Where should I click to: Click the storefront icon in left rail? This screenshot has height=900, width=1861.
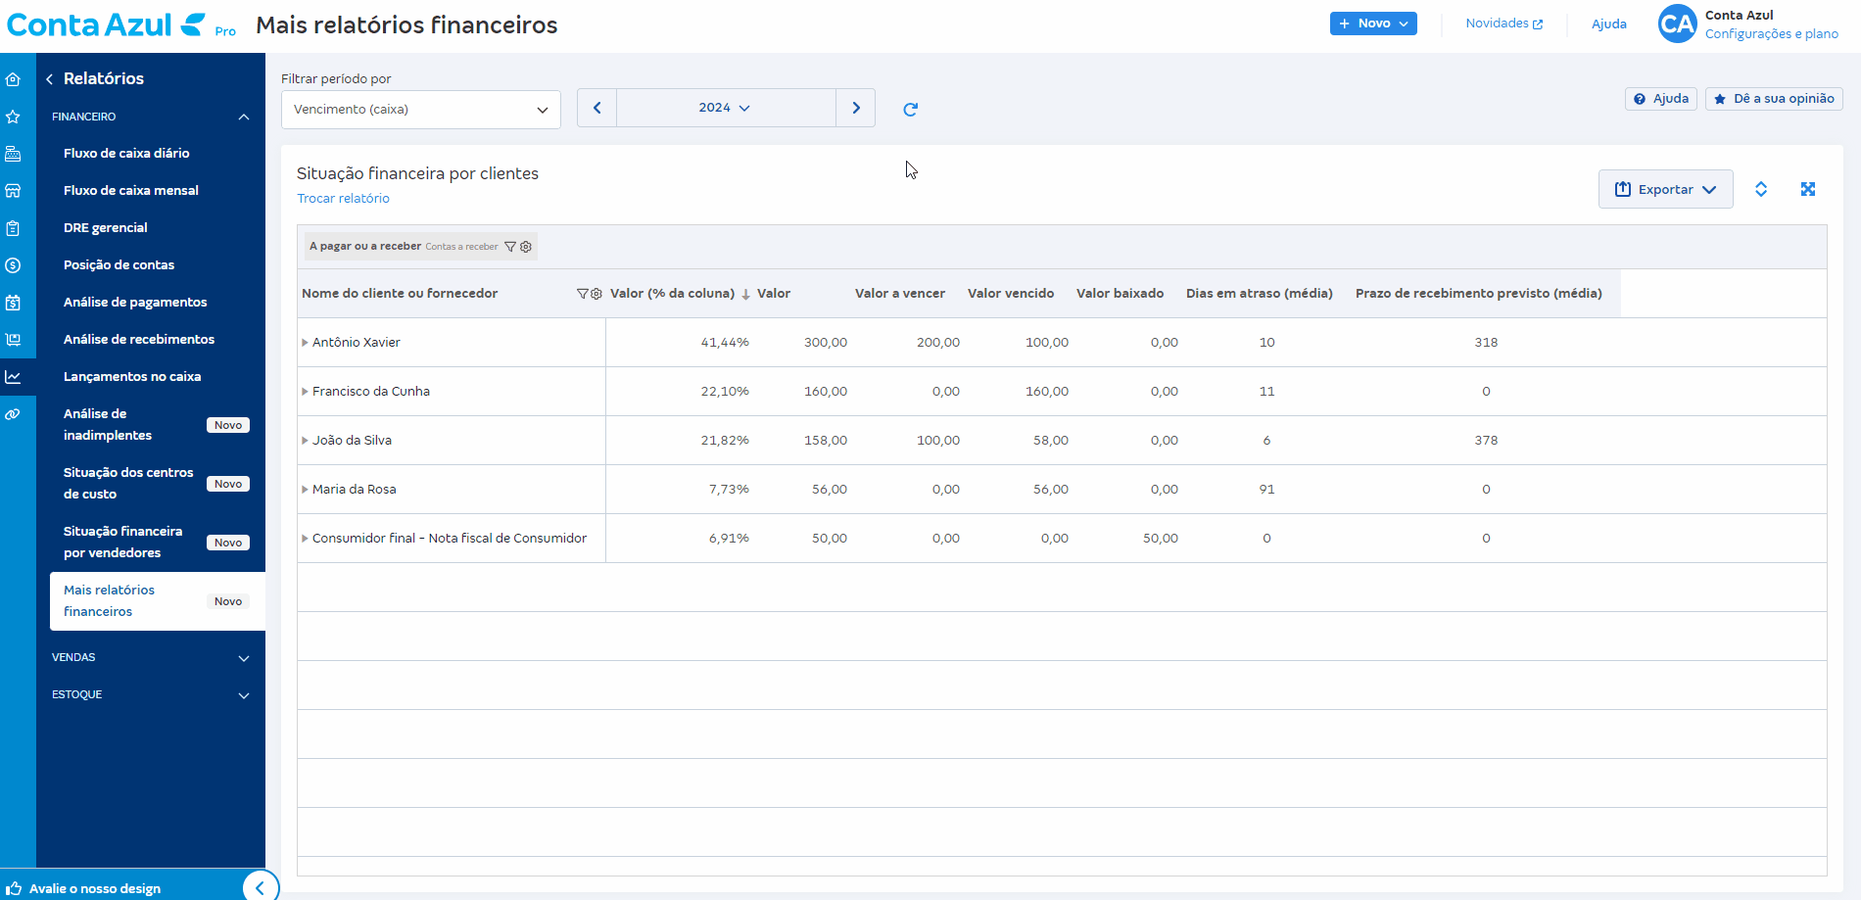[x=13, y=191]
